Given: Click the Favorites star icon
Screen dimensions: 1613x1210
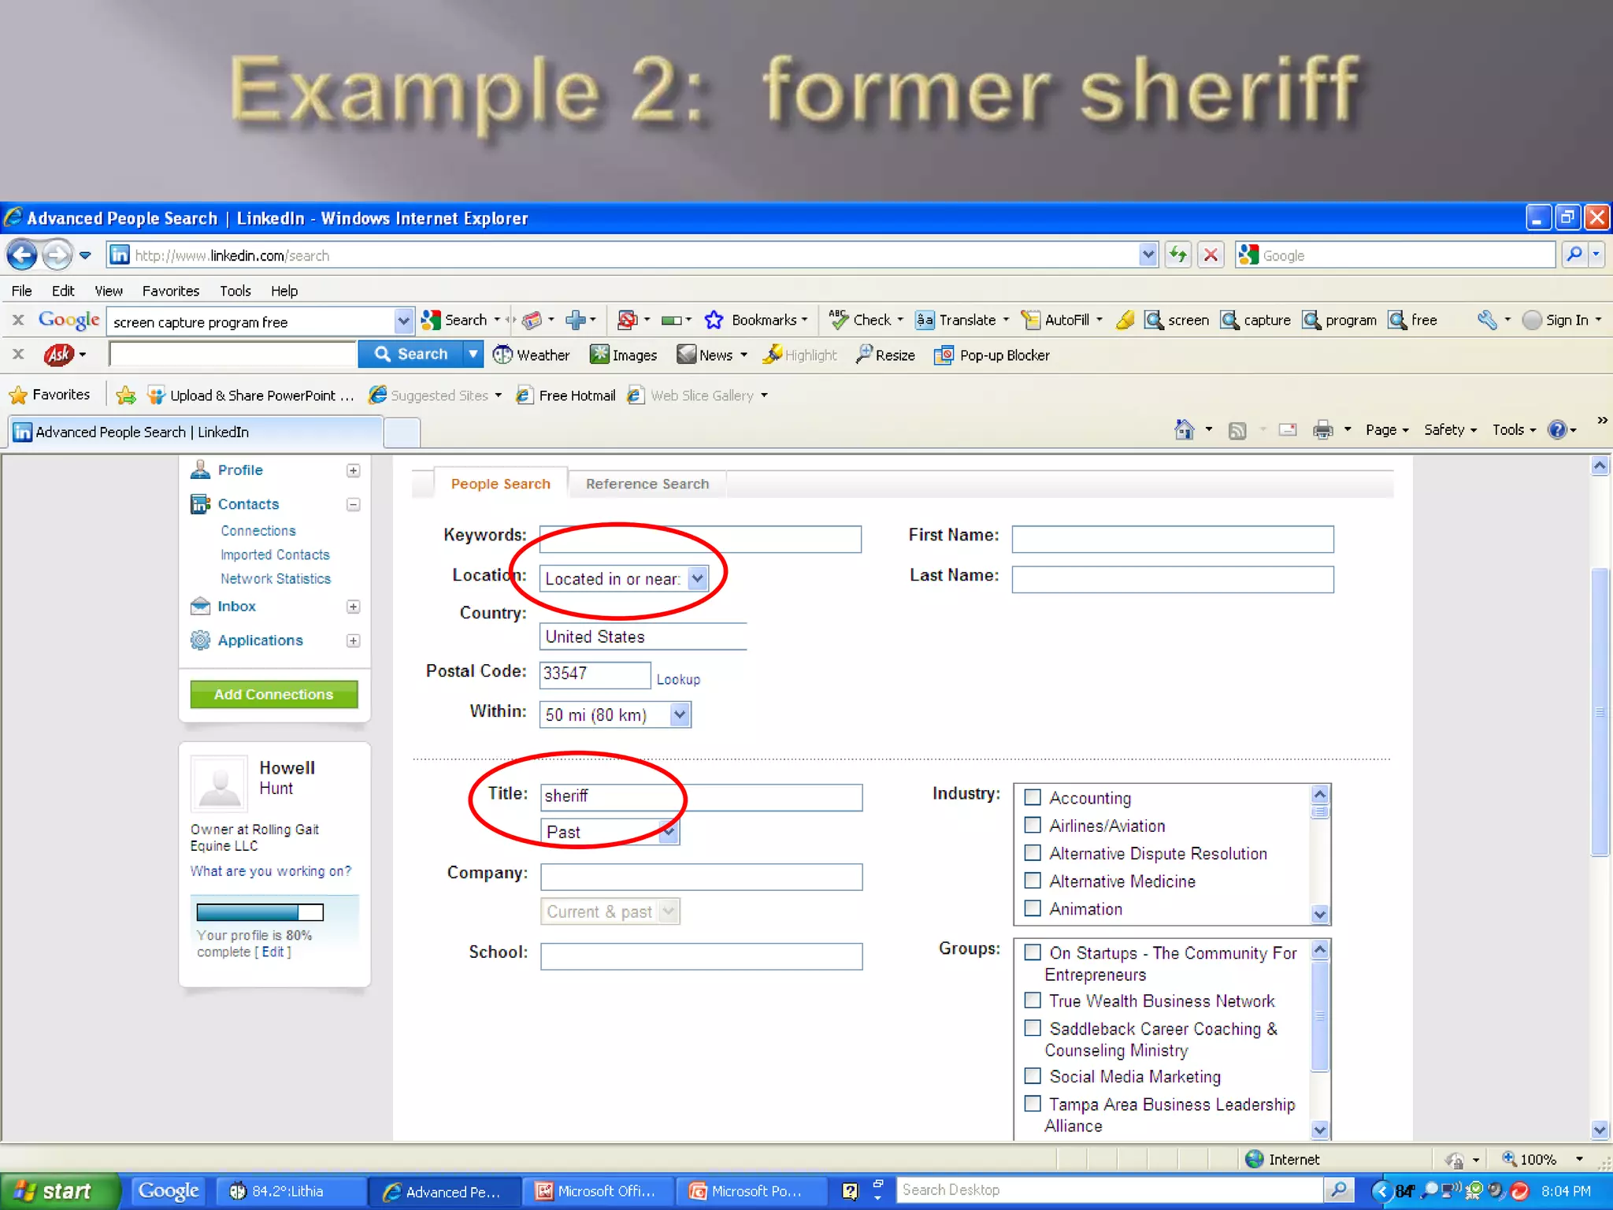Looking at the screenshot, I should [x=19, y=395].
